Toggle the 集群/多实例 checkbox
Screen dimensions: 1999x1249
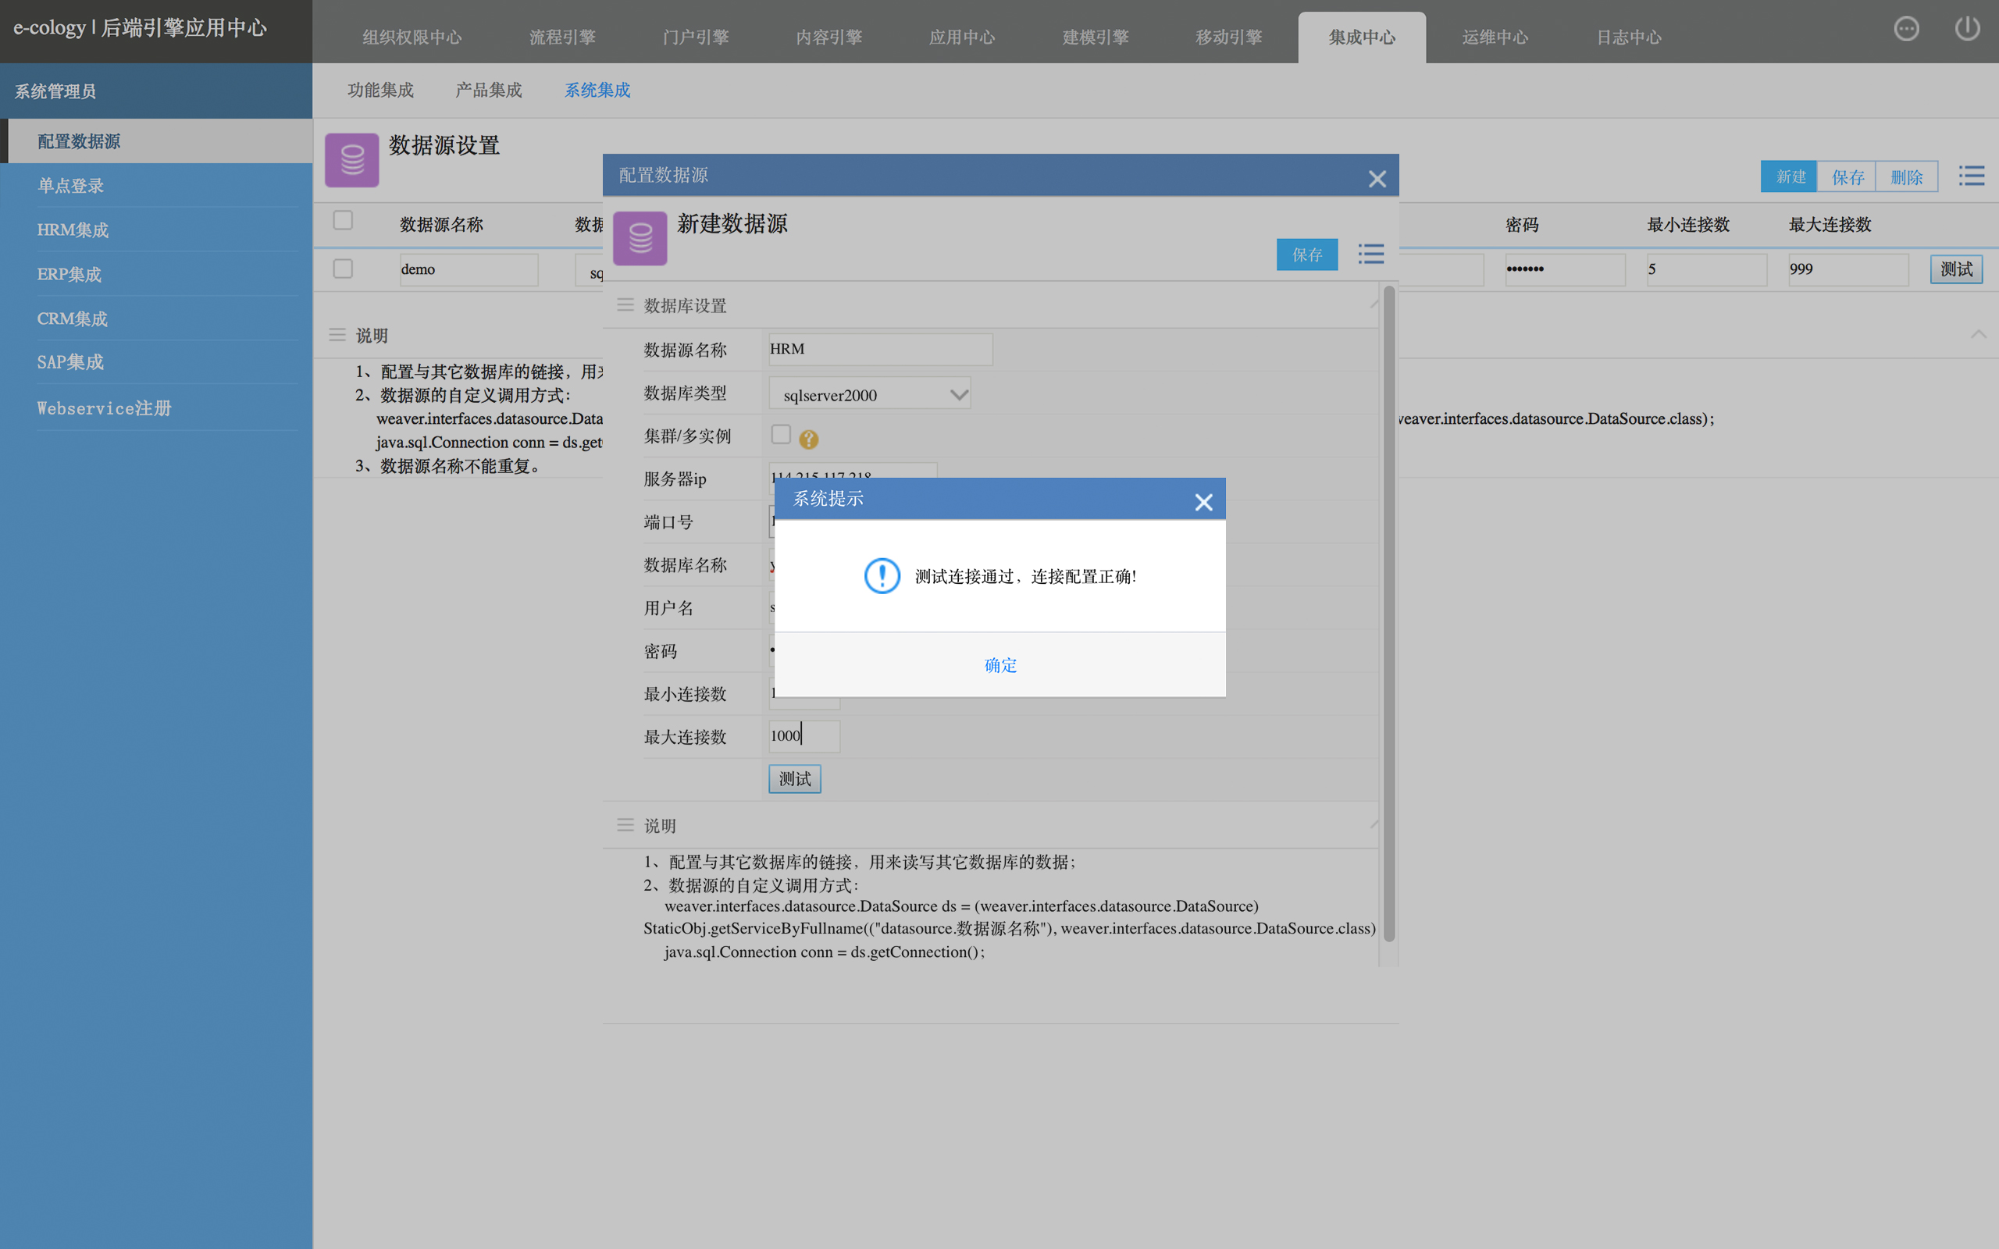(x=781, y=434)
